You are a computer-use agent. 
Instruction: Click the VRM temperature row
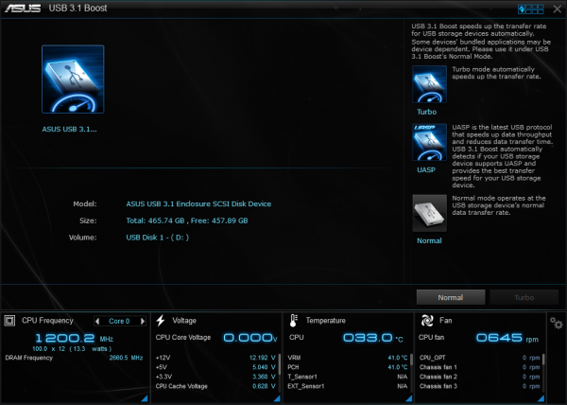click(x=348, y=358)
